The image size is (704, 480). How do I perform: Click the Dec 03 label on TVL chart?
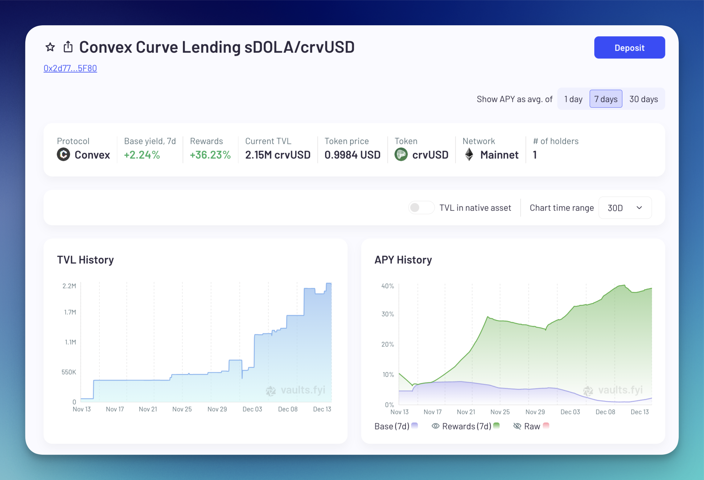[252, 409]
